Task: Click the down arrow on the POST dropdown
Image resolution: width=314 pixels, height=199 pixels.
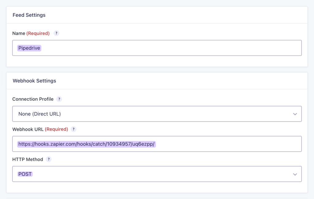Action: click(295, 174)
